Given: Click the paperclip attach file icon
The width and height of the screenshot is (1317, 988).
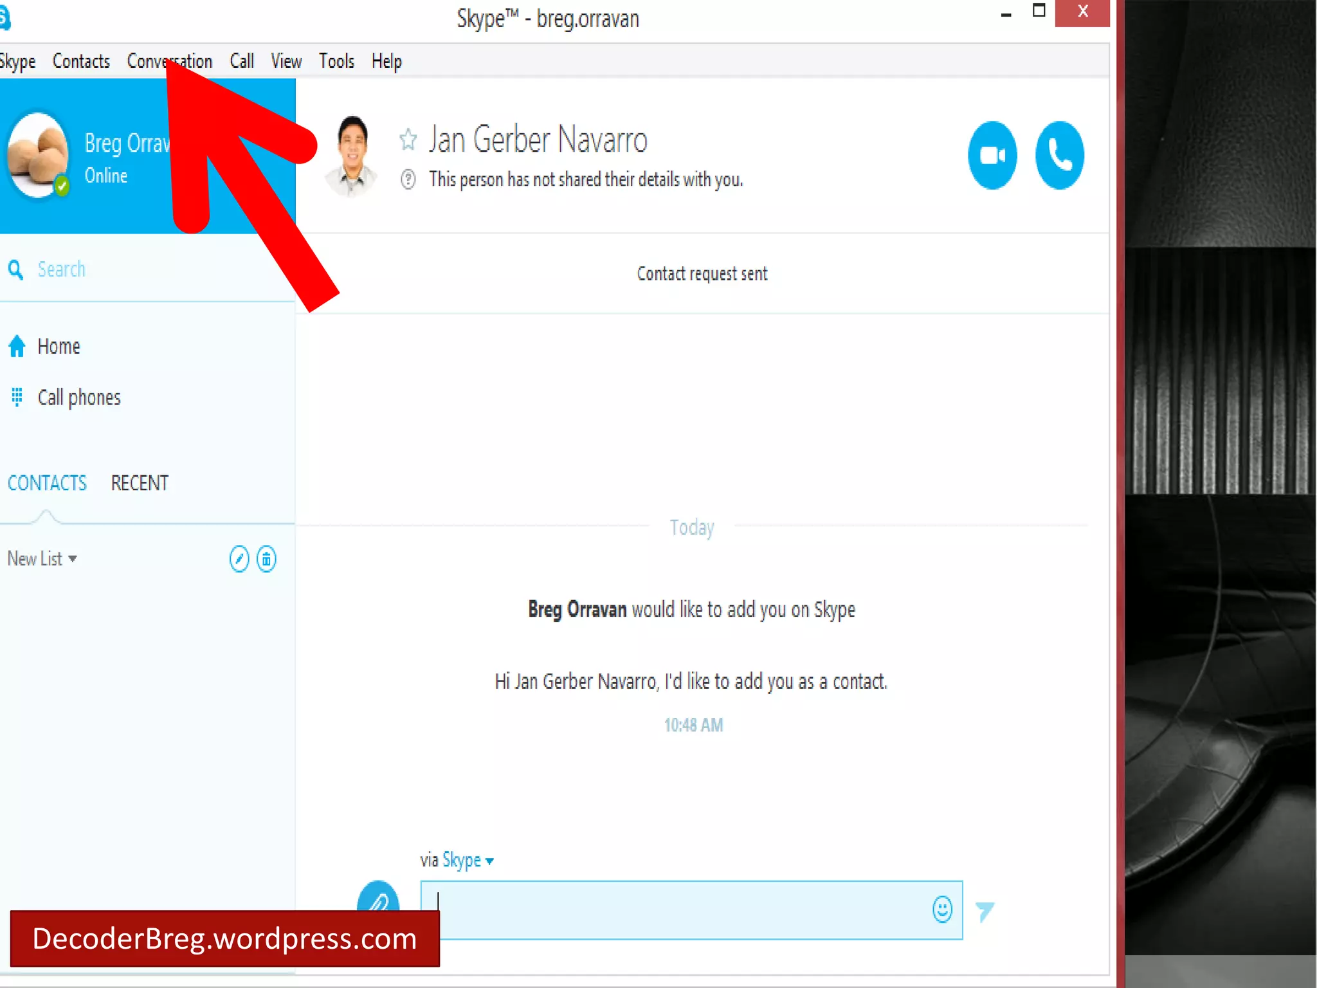Looking at the screenshot, I should pyautogui.click(x=378, y=899).
